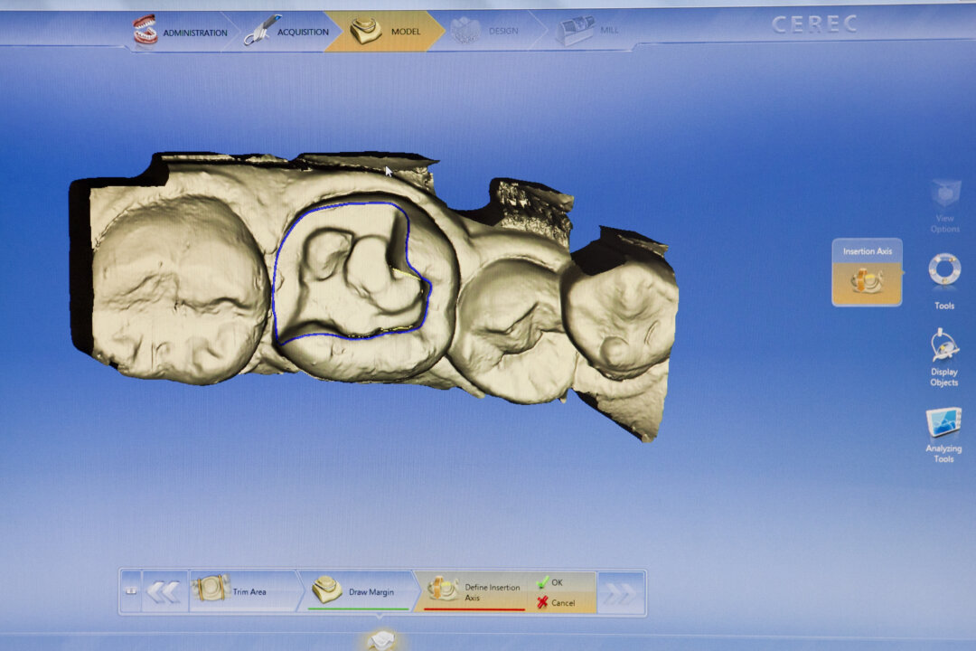Advance with double right arrows
This screenshot has height=651, width=976.
pos(621,592)
